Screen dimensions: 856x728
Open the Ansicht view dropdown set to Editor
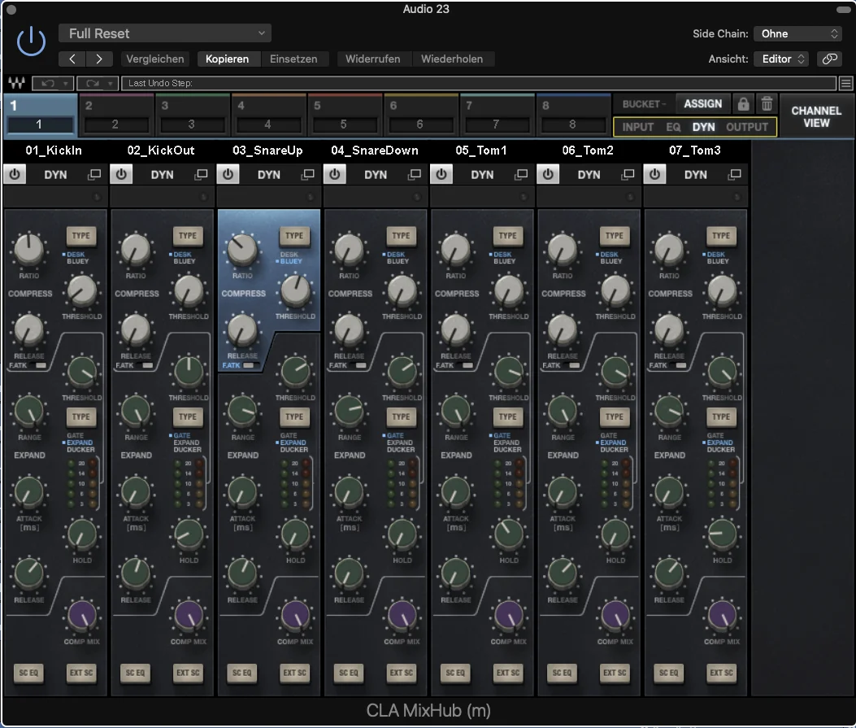click(x=782, y=59)
